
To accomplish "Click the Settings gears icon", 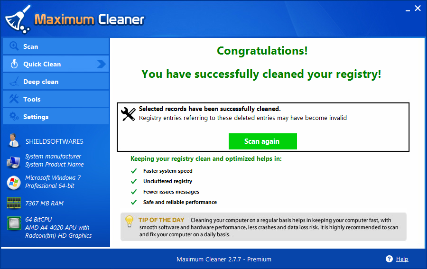I will (14, 117).
